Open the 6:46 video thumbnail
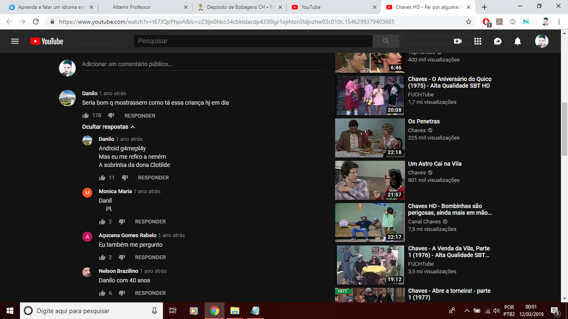Viewport: 568px width, 319px height. pos(370,62)
